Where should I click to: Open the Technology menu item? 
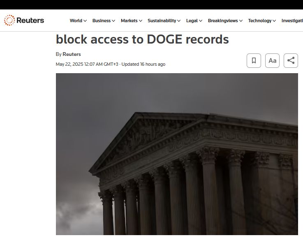(x=260, y=21)
